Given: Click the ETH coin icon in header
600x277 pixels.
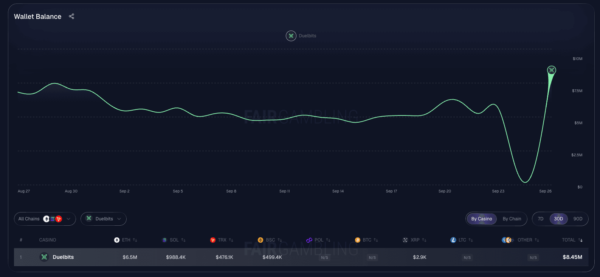Looking at the screenshot, I should point(117,240).
